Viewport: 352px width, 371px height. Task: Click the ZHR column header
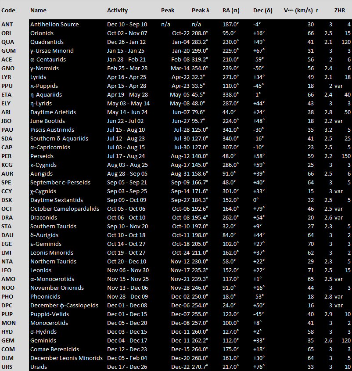click(339, 10)
